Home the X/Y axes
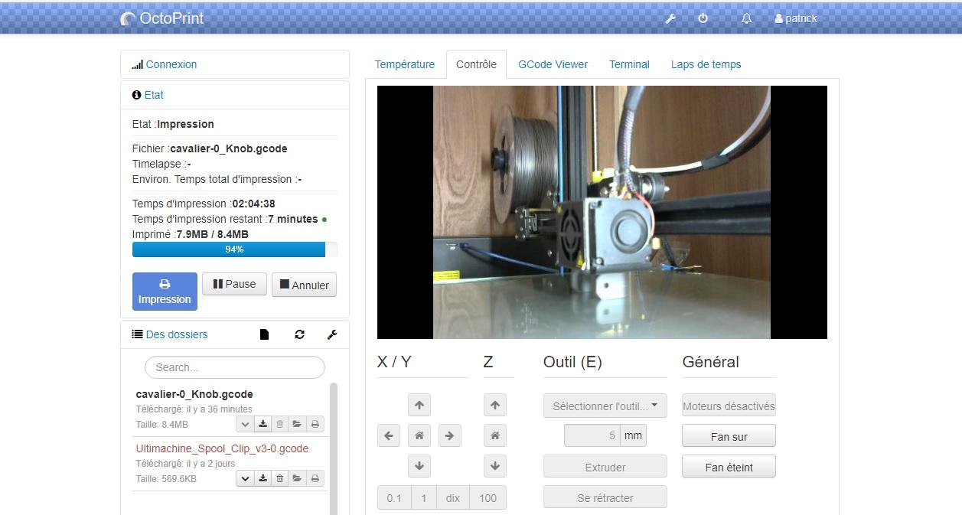This screenshot has width=962, height=515. tap(419, 436)
